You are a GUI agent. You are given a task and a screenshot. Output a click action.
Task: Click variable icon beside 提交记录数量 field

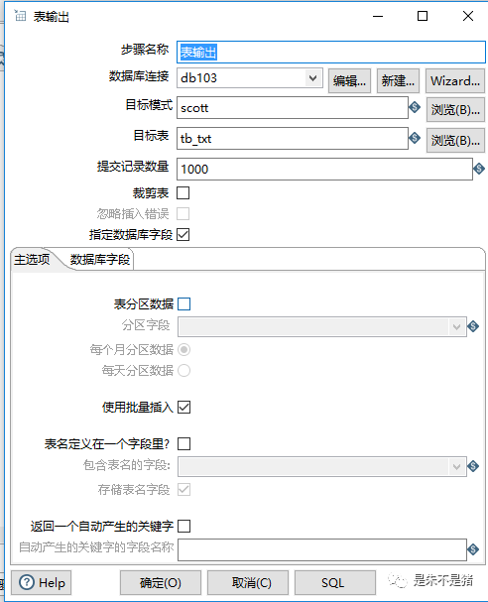(x=479, y=169)
